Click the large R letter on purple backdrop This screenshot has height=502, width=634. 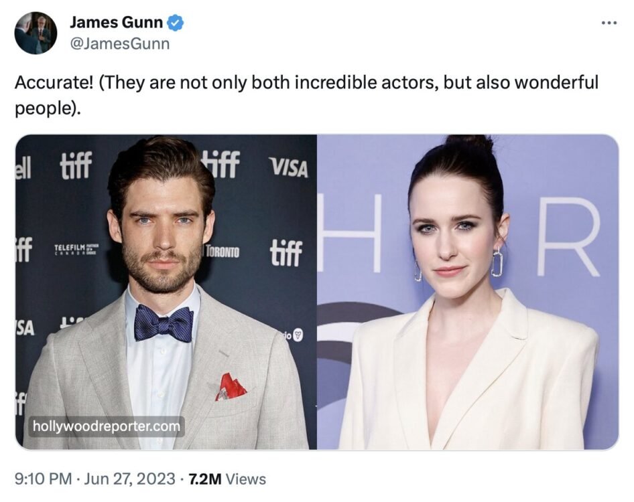click(568, 237)
